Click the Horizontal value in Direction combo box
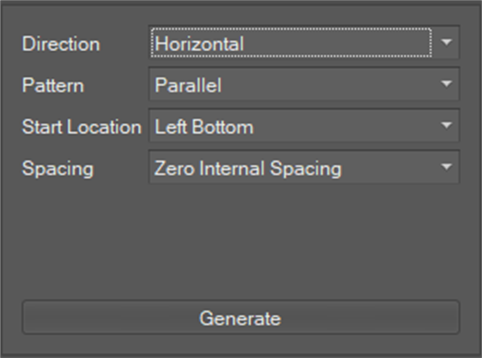This screenshot has height=358, width=482. coord(199,44)
